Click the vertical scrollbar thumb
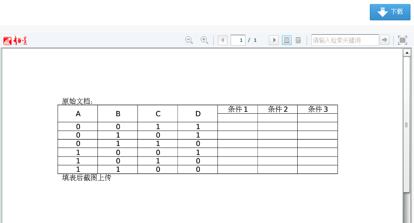Screen dimensions: 414x223 coord(407,124)
